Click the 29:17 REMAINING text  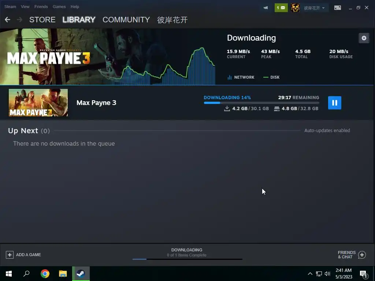[x=298, y=97]
